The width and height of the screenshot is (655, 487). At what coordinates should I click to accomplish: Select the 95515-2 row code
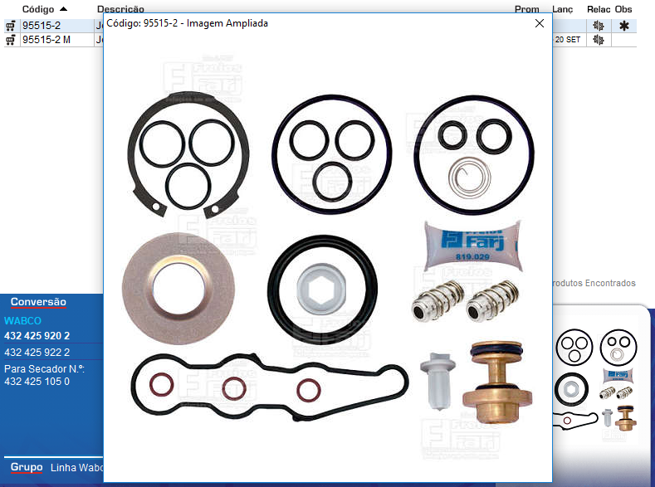(x=41, y=26)
